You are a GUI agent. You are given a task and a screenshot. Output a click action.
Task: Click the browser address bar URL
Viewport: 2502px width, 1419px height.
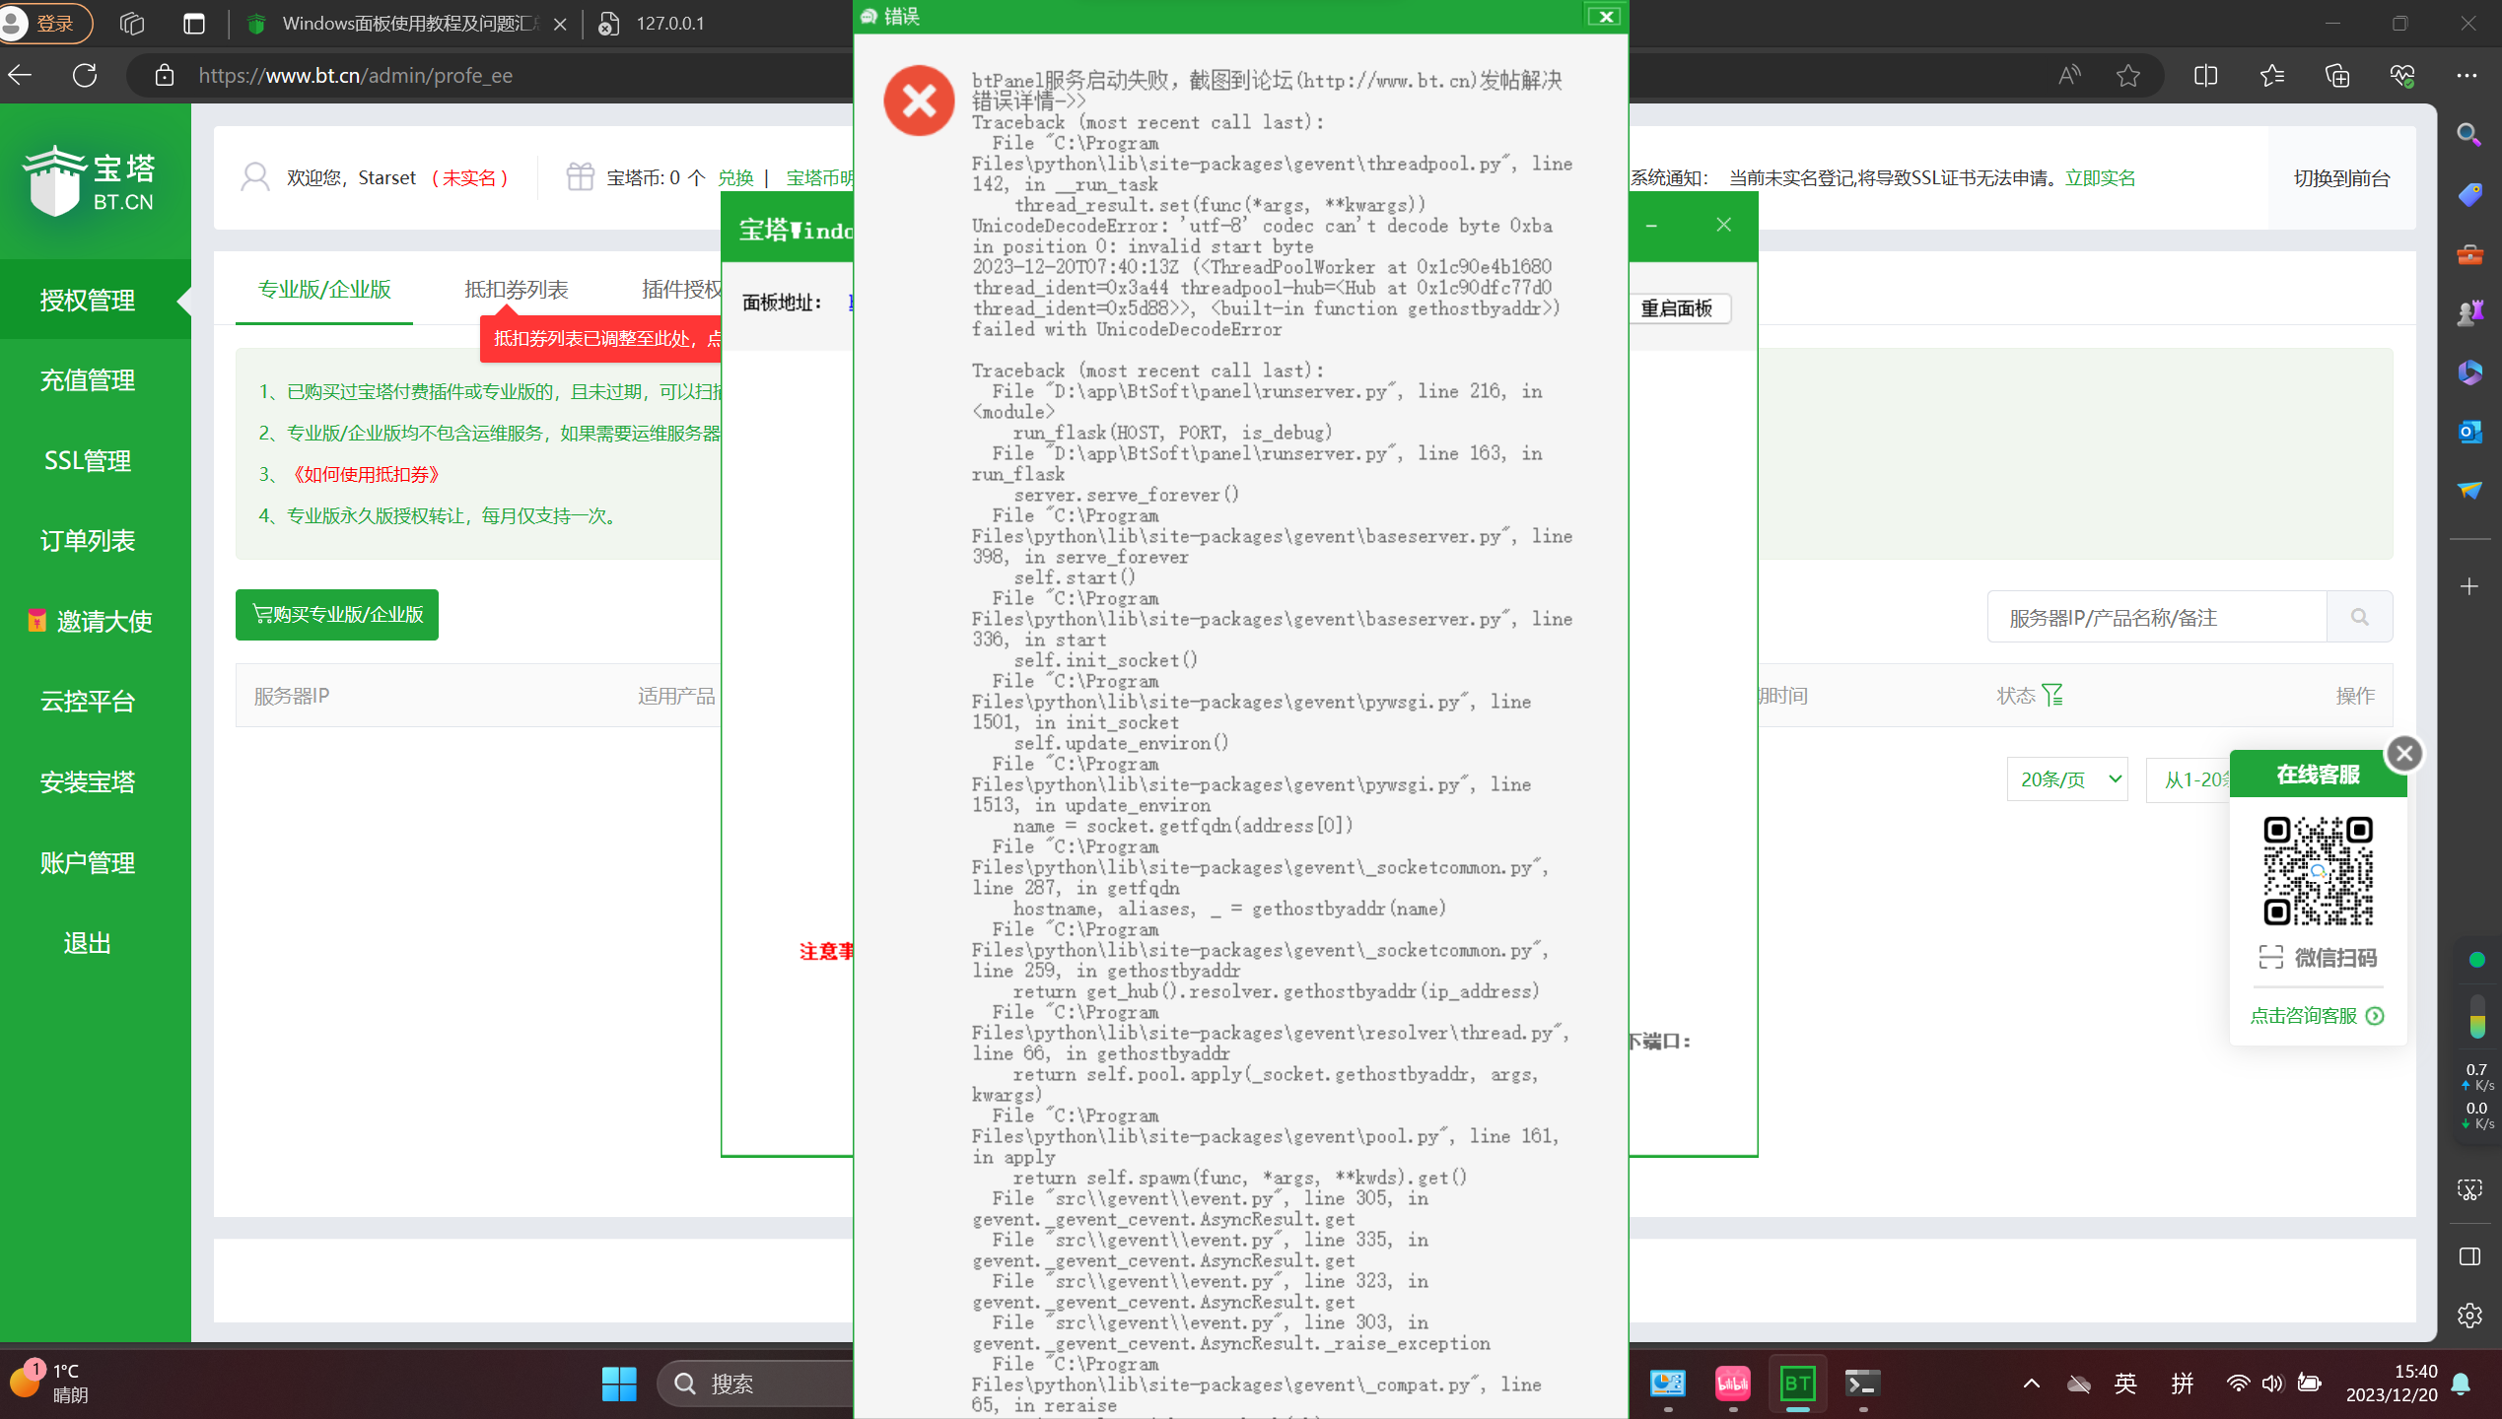tap(355, 75)
